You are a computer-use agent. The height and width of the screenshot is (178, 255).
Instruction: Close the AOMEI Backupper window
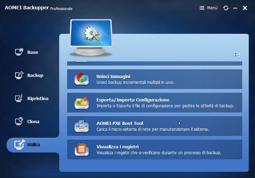point(245,8)
